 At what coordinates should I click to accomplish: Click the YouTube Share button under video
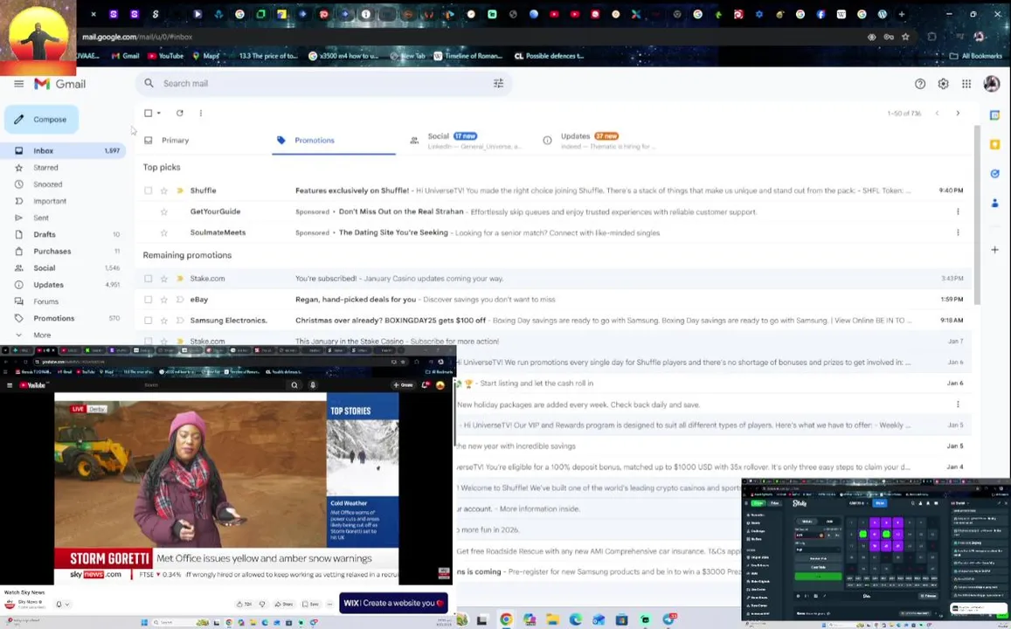pyautogui.click(x=284, y=604)
